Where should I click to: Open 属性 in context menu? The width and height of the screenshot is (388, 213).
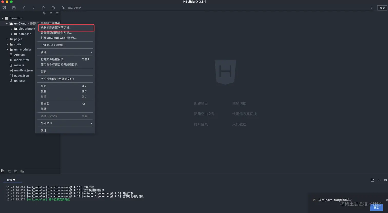65,130
